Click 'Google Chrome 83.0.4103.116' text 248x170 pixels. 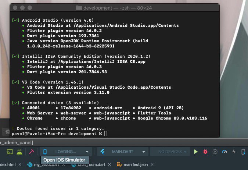[x=172, y=118]
